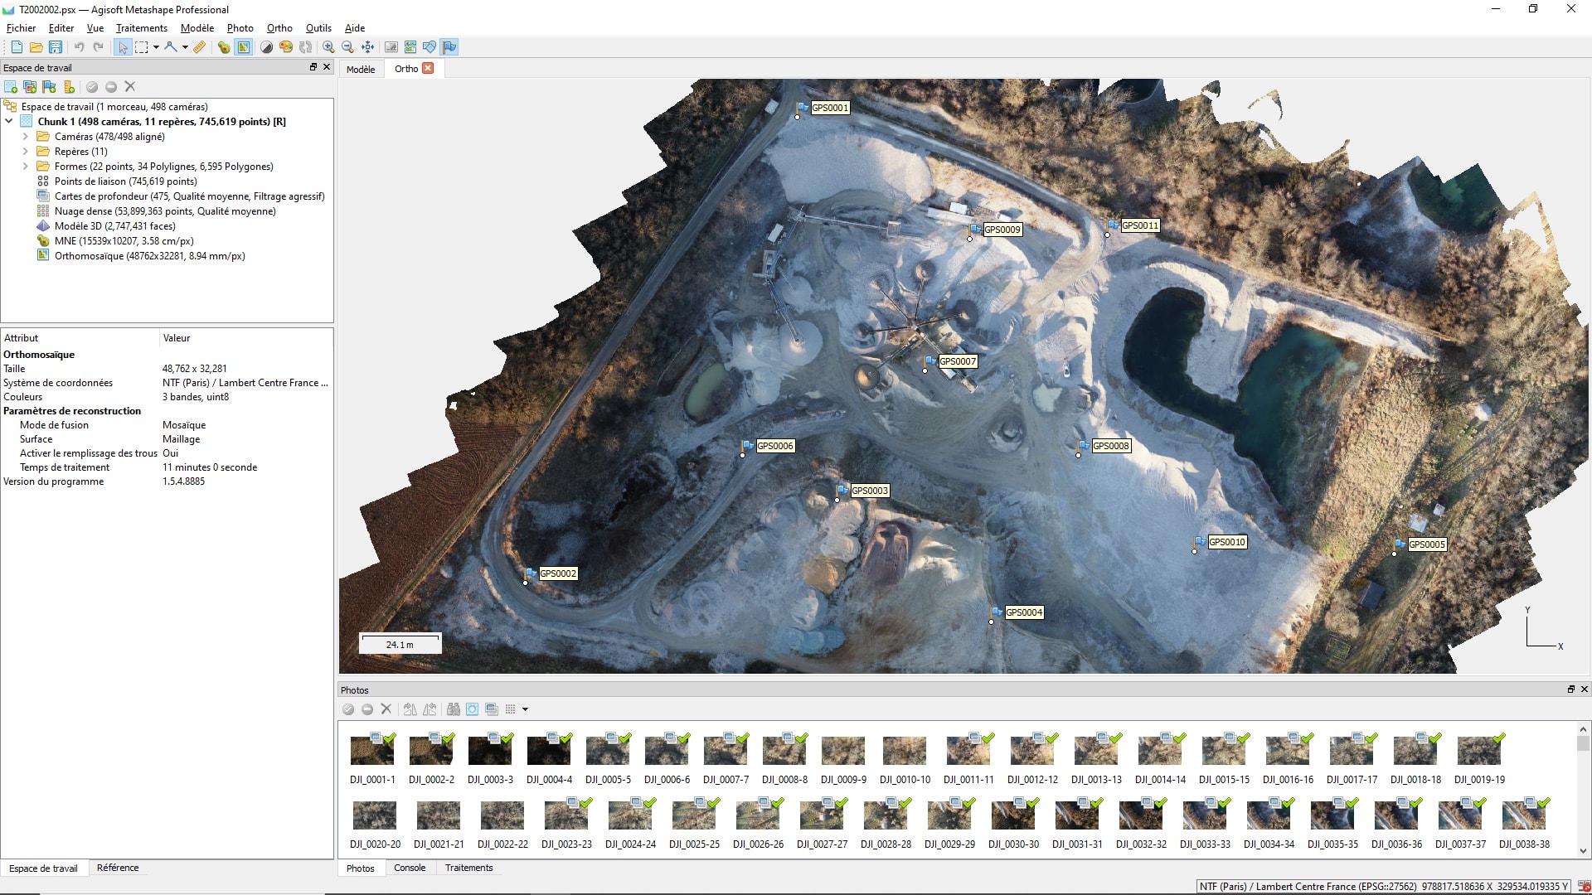This screenshot has width=1592, height=895.
Task: Open the Photos view mode dropdown arrow
Action: click(526, 709)
